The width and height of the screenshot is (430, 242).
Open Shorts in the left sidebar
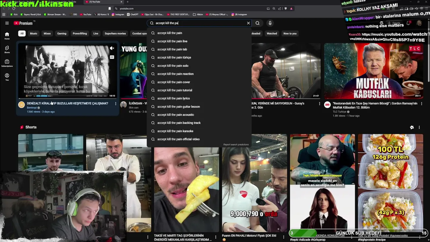(7, 49)
